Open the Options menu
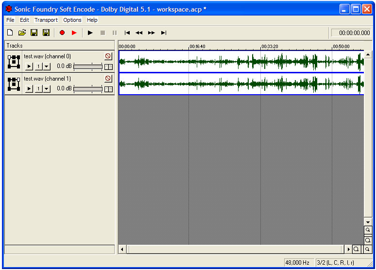Image resolution: width=376 pixels, height=270 pixels. [72, 20]
